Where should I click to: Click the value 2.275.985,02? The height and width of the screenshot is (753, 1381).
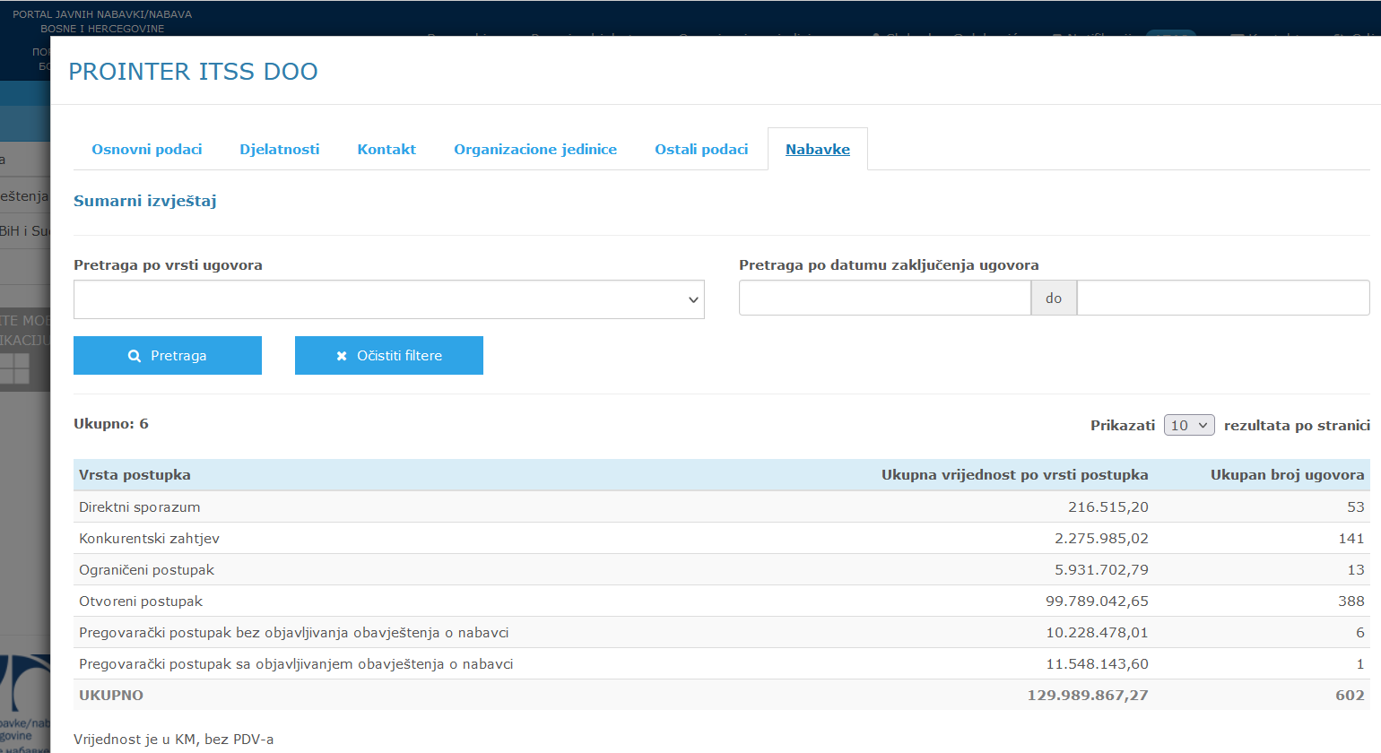[x=1101, y=539]
